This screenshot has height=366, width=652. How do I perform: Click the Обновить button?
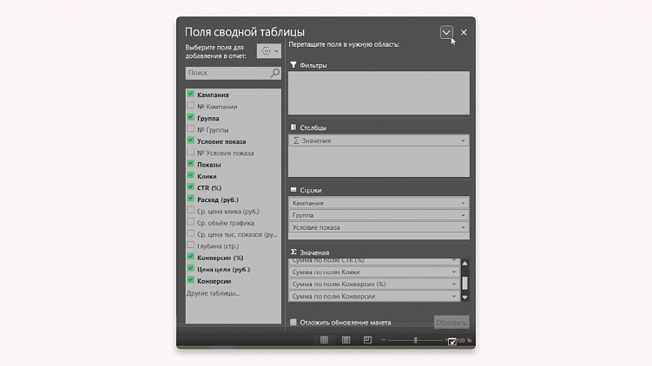pyautogui.click(x=451, y=323)
